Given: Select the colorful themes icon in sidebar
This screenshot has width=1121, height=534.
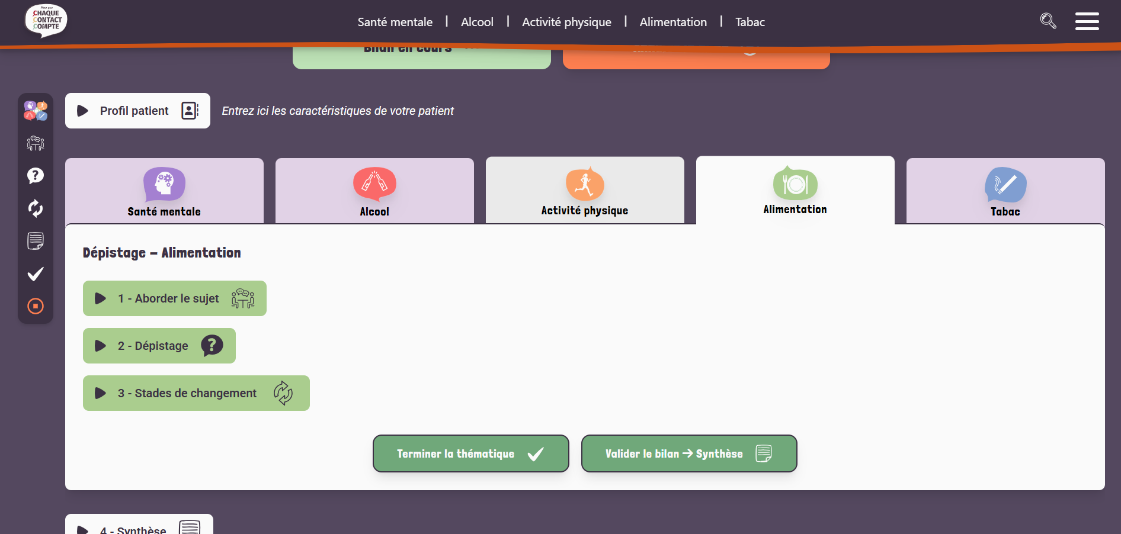Looking at the screenshot, I should click(36, 111).
